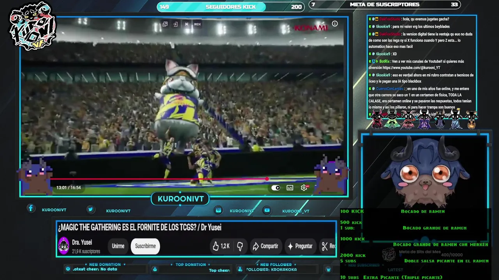Click the scissors clip button
The width and height of the screenshot is (499, 280).
[327, 246]
